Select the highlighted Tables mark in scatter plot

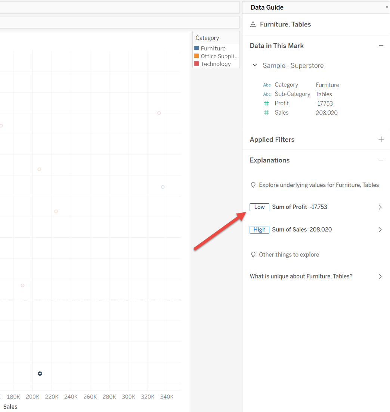pyautogui.click(x=40, y=374)
